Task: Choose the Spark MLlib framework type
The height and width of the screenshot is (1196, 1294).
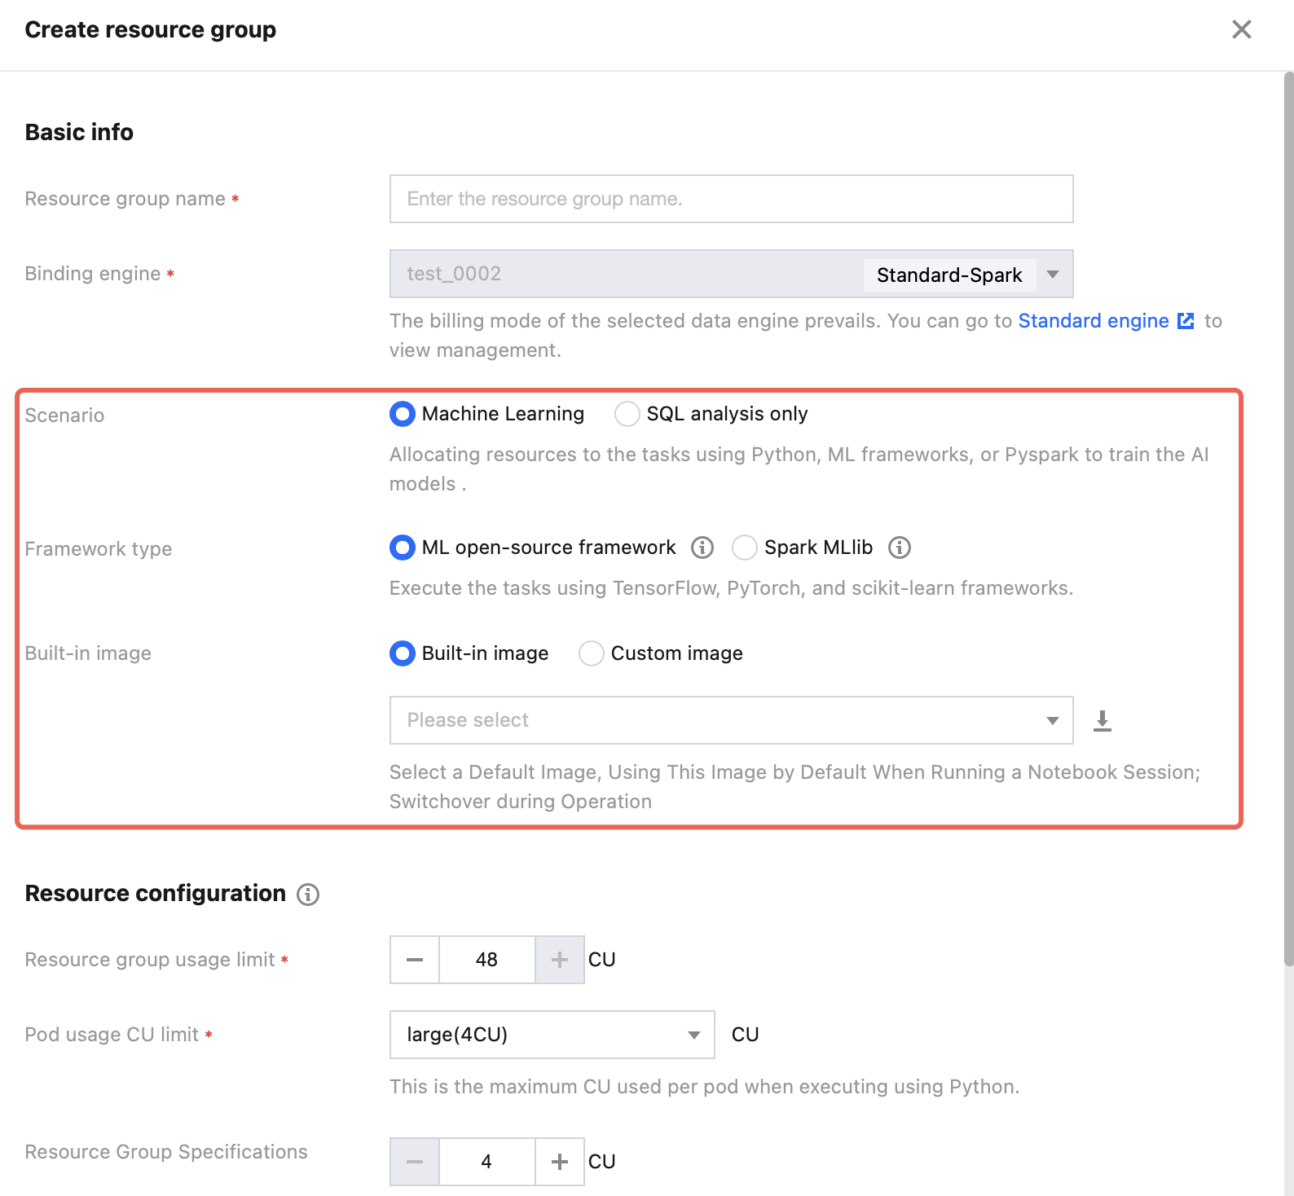Action: point(745,547)
